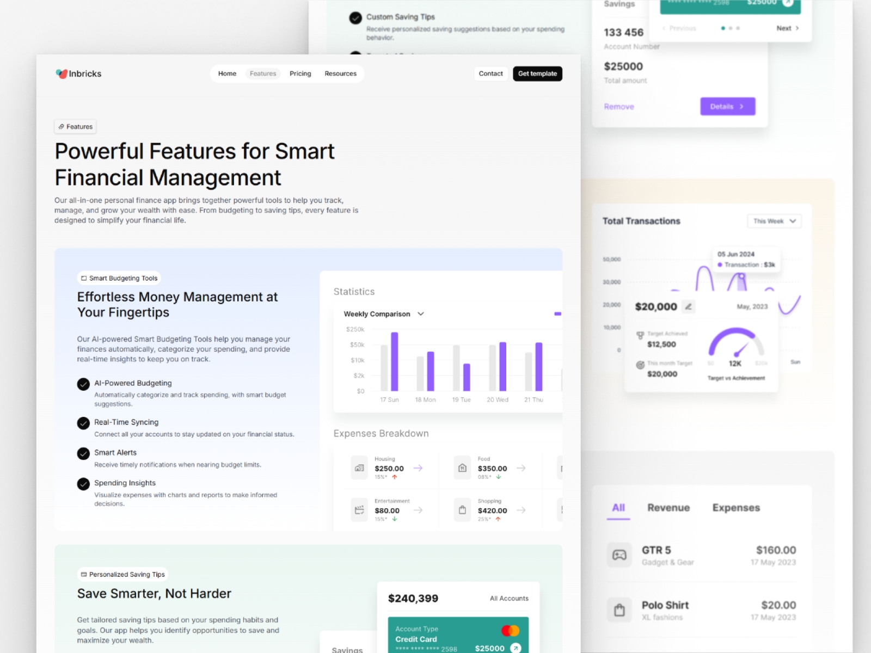This screenshot has height=653, width=871.
Task: Click the Polo Shirt bag icon
Action: coord(619,610)
